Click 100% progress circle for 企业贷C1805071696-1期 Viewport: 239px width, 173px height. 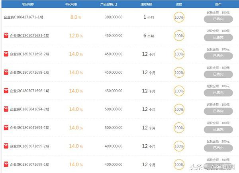(179, 91)
